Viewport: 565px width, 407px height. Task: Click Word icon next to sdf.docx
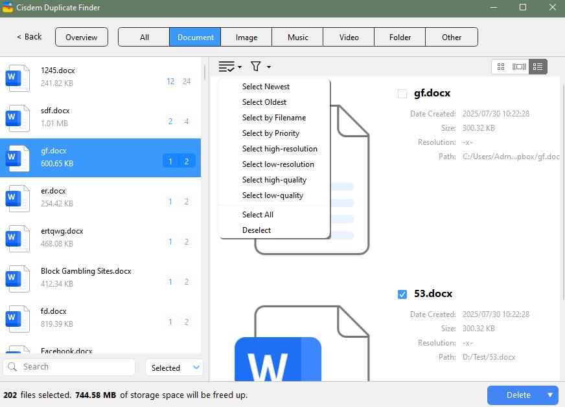tap(17, 117)
